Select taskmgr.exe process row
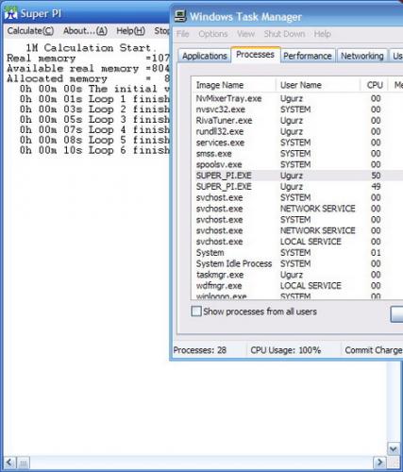The image size is (403, 472). 297,275
